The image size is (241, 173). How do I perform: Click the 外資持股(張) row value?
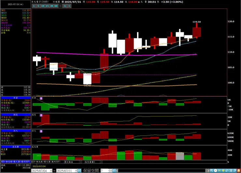click(x=26, y=103)
